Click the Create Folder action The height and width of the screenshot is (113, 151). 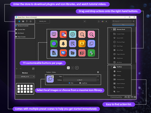point(119,34)
